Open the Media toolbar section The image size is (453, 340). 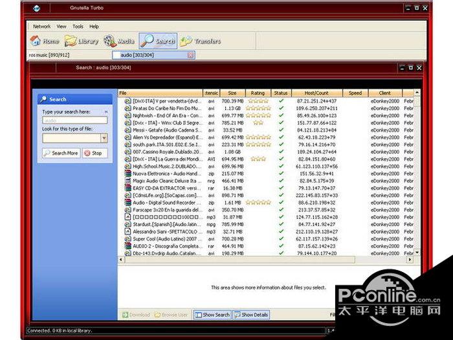(x=119, y=41)
